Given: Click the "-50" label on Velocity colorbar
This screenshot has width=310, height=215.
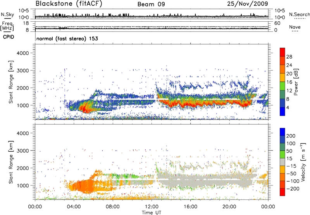Looking at the screenshot, I should (291, 173).
